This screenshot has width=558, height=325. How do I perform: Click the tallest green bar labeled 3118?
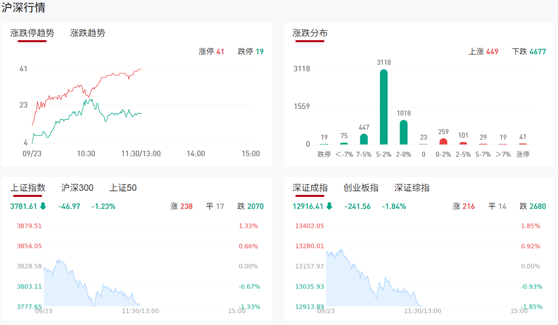[383, 106]
